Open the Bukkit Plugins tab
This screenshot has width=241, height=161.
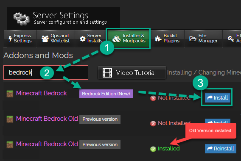point(167,39)
